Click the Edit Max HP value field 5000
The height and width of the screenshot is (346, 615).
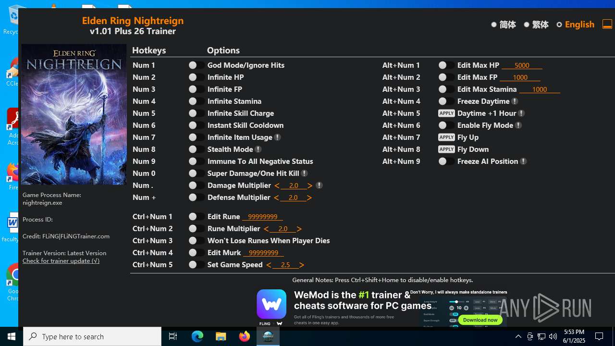pos(522,65)
